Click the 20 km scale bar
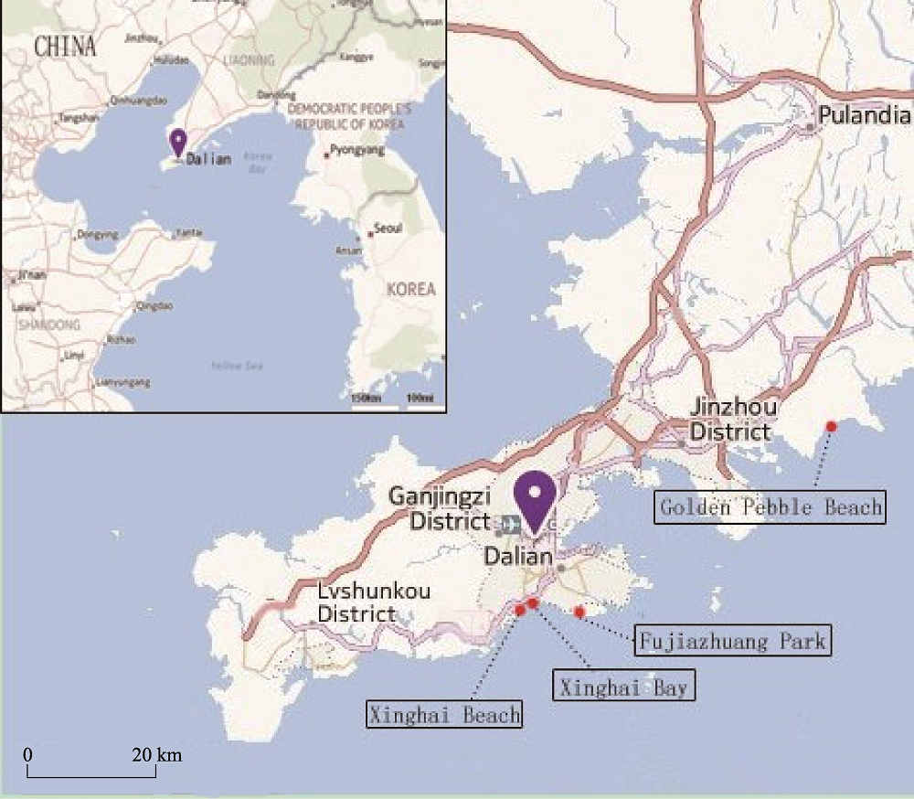Screen dimensions: 914x799 click(x=91, y=771)
